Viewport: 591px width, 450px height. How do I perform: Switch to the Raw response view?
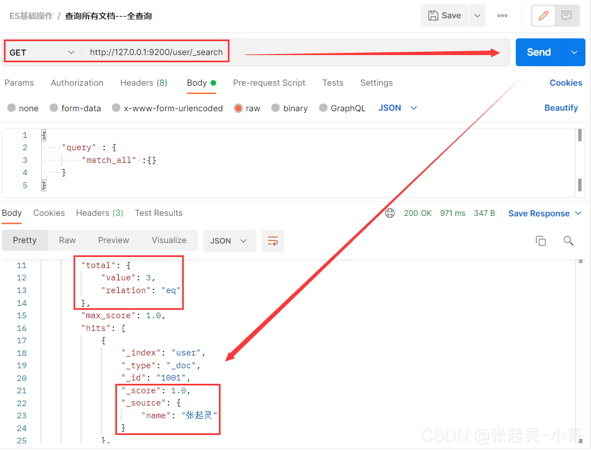67,240
